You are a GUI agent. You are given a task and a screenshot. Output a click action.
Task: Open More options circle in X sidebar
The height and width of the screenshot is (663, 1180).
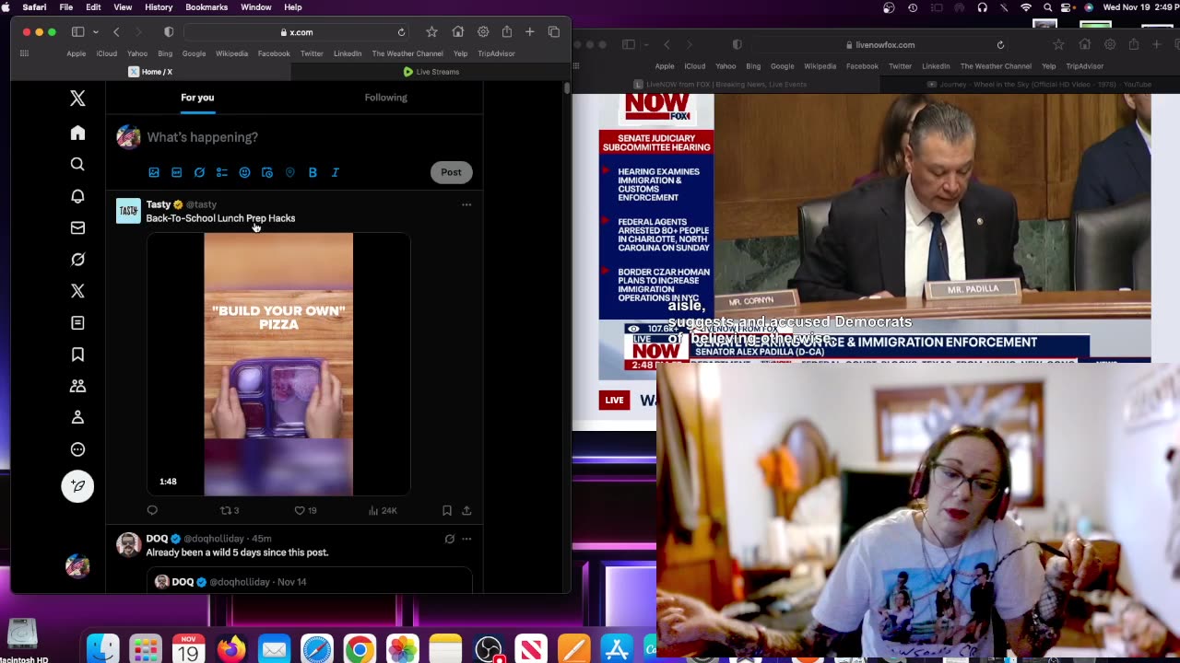tap(77, 449)
